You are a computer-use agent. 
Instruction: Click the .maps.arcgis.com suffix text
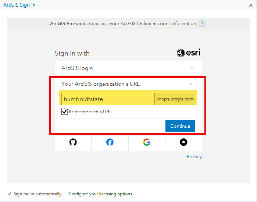coord(175,99)
